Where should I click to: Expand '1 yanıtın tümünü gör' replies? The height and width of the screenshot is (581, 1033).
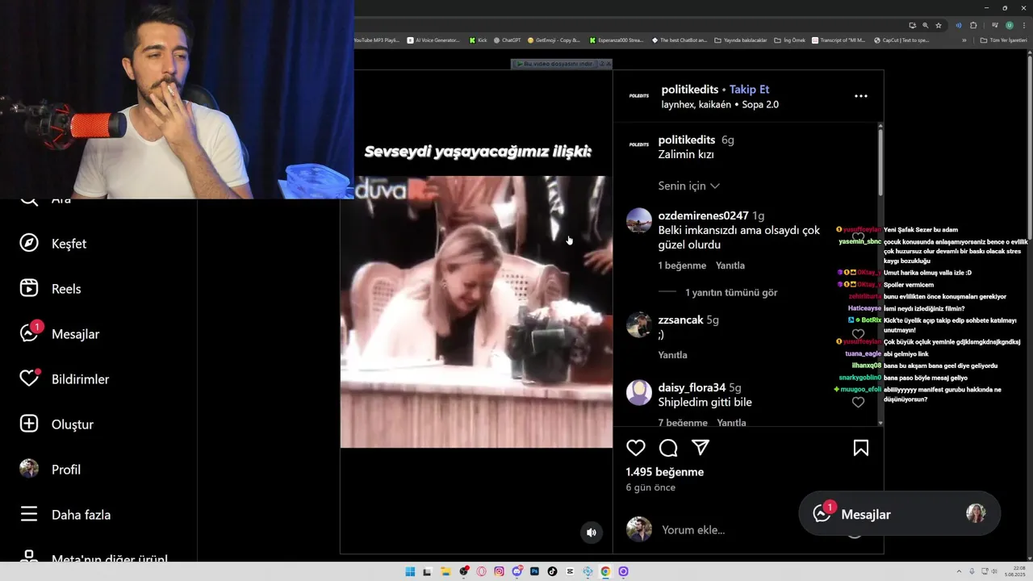tap(731, 292)
